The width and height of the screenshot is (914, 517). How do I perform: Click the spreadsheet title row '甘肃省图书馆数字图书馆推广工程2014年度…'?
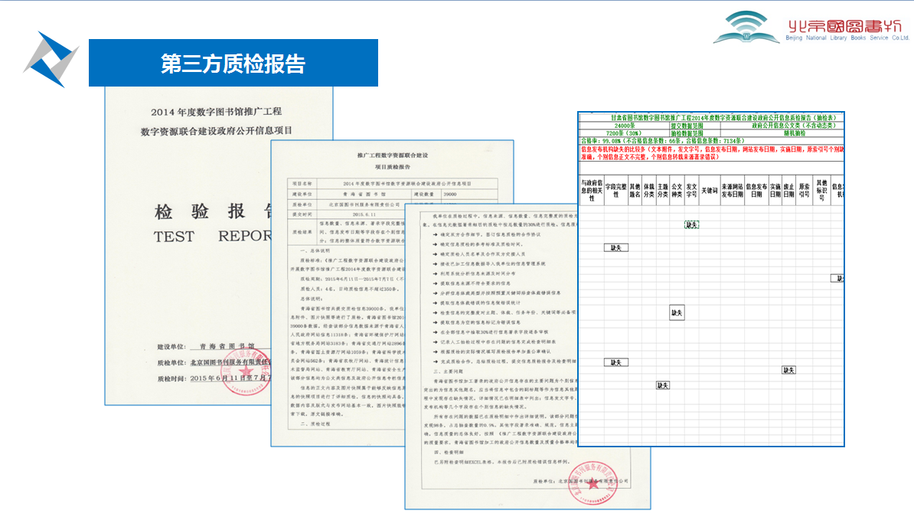click(711, 117)
